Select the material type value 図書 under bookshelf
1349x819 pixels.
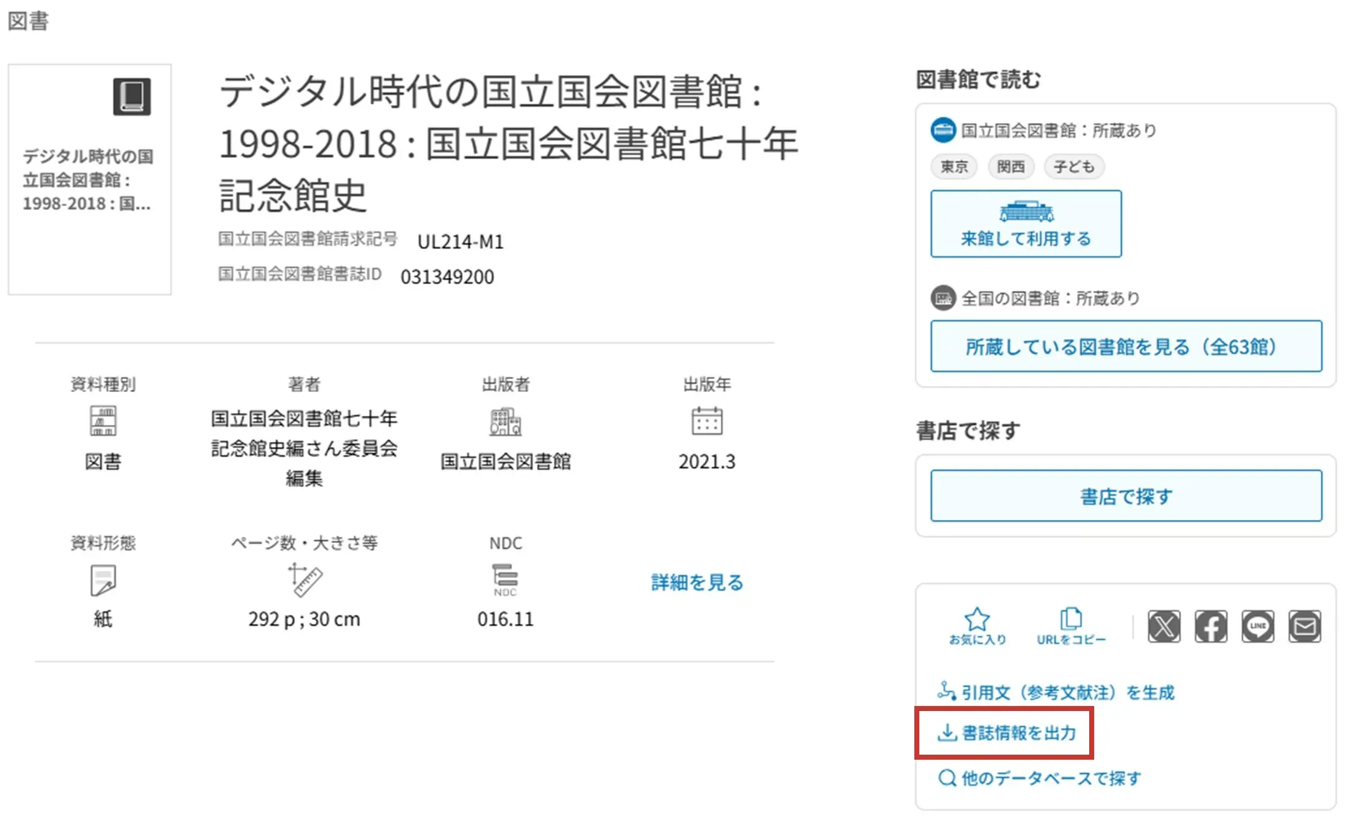click(103, 461)
